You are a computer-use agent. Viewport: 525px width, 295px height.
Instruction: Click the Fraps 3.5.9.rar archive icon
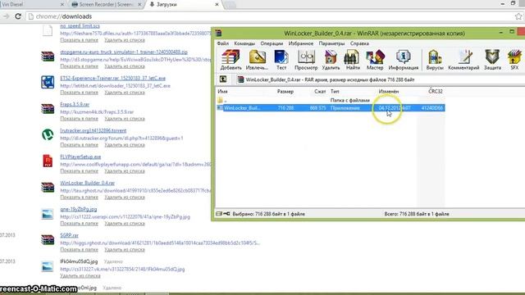click(48, 108)
